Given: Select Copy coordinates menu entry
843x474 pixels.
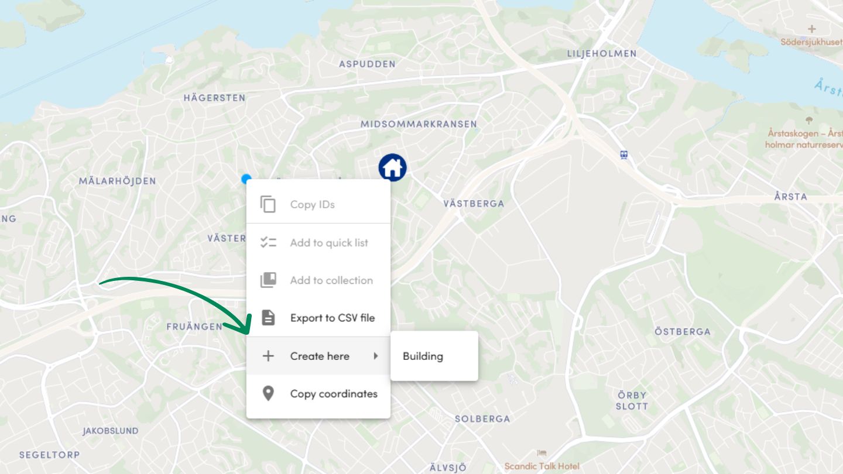Looking at the screenshot, I should (x=318, y=393).
